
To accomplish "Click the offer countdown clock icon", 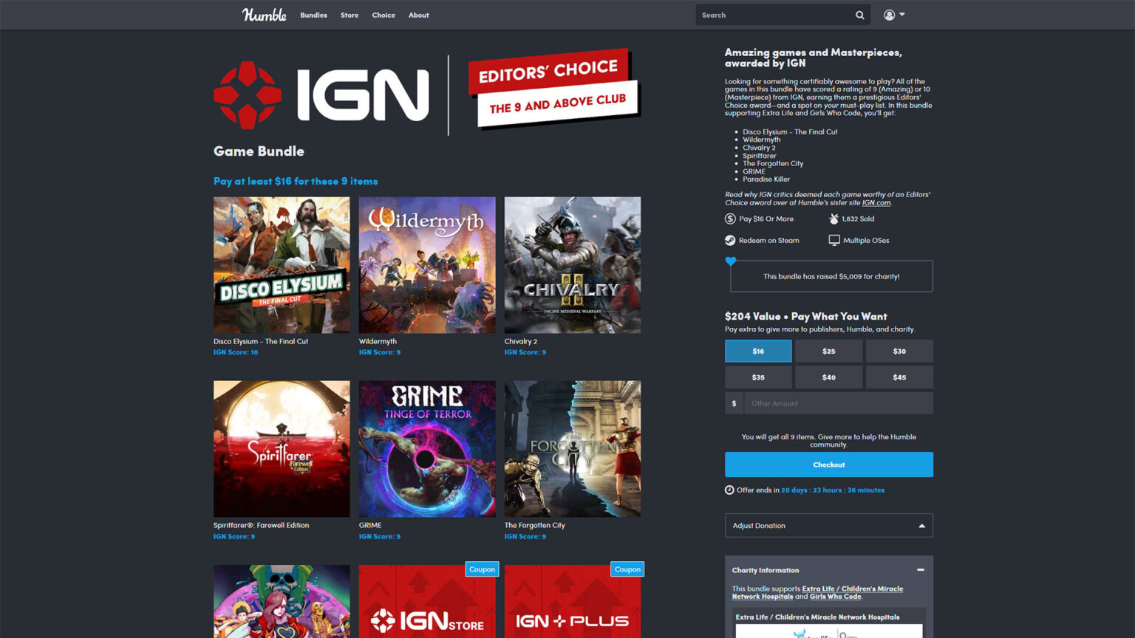I will click(729, 490).
